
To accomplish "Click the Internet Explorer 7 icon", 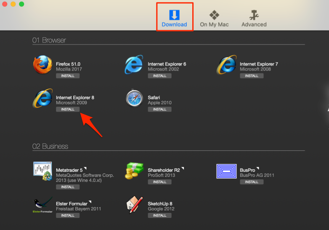I will tap(227, 65).
